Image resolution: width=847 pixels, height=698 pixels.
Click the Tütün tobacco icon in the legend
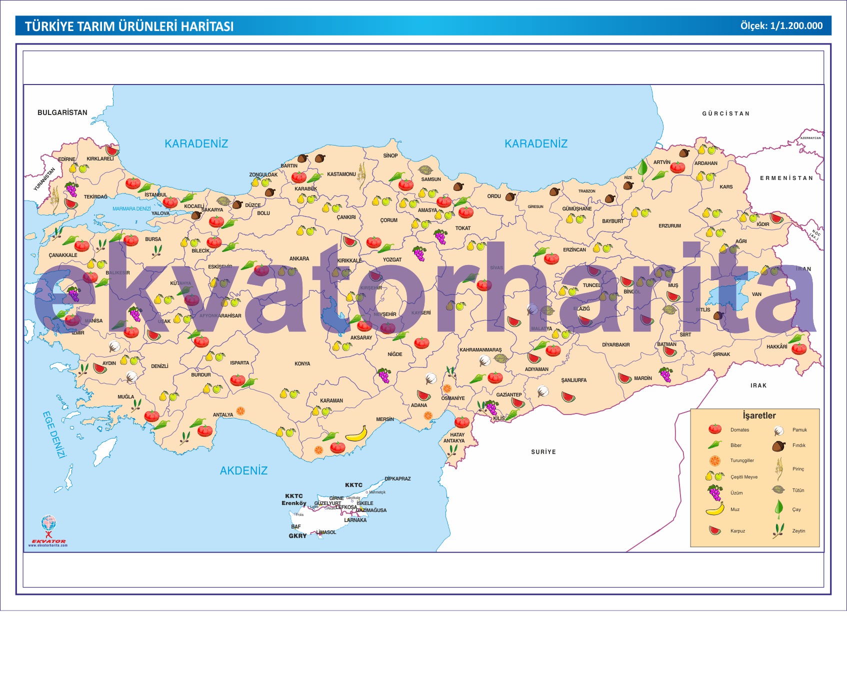(x=778, y=489)
